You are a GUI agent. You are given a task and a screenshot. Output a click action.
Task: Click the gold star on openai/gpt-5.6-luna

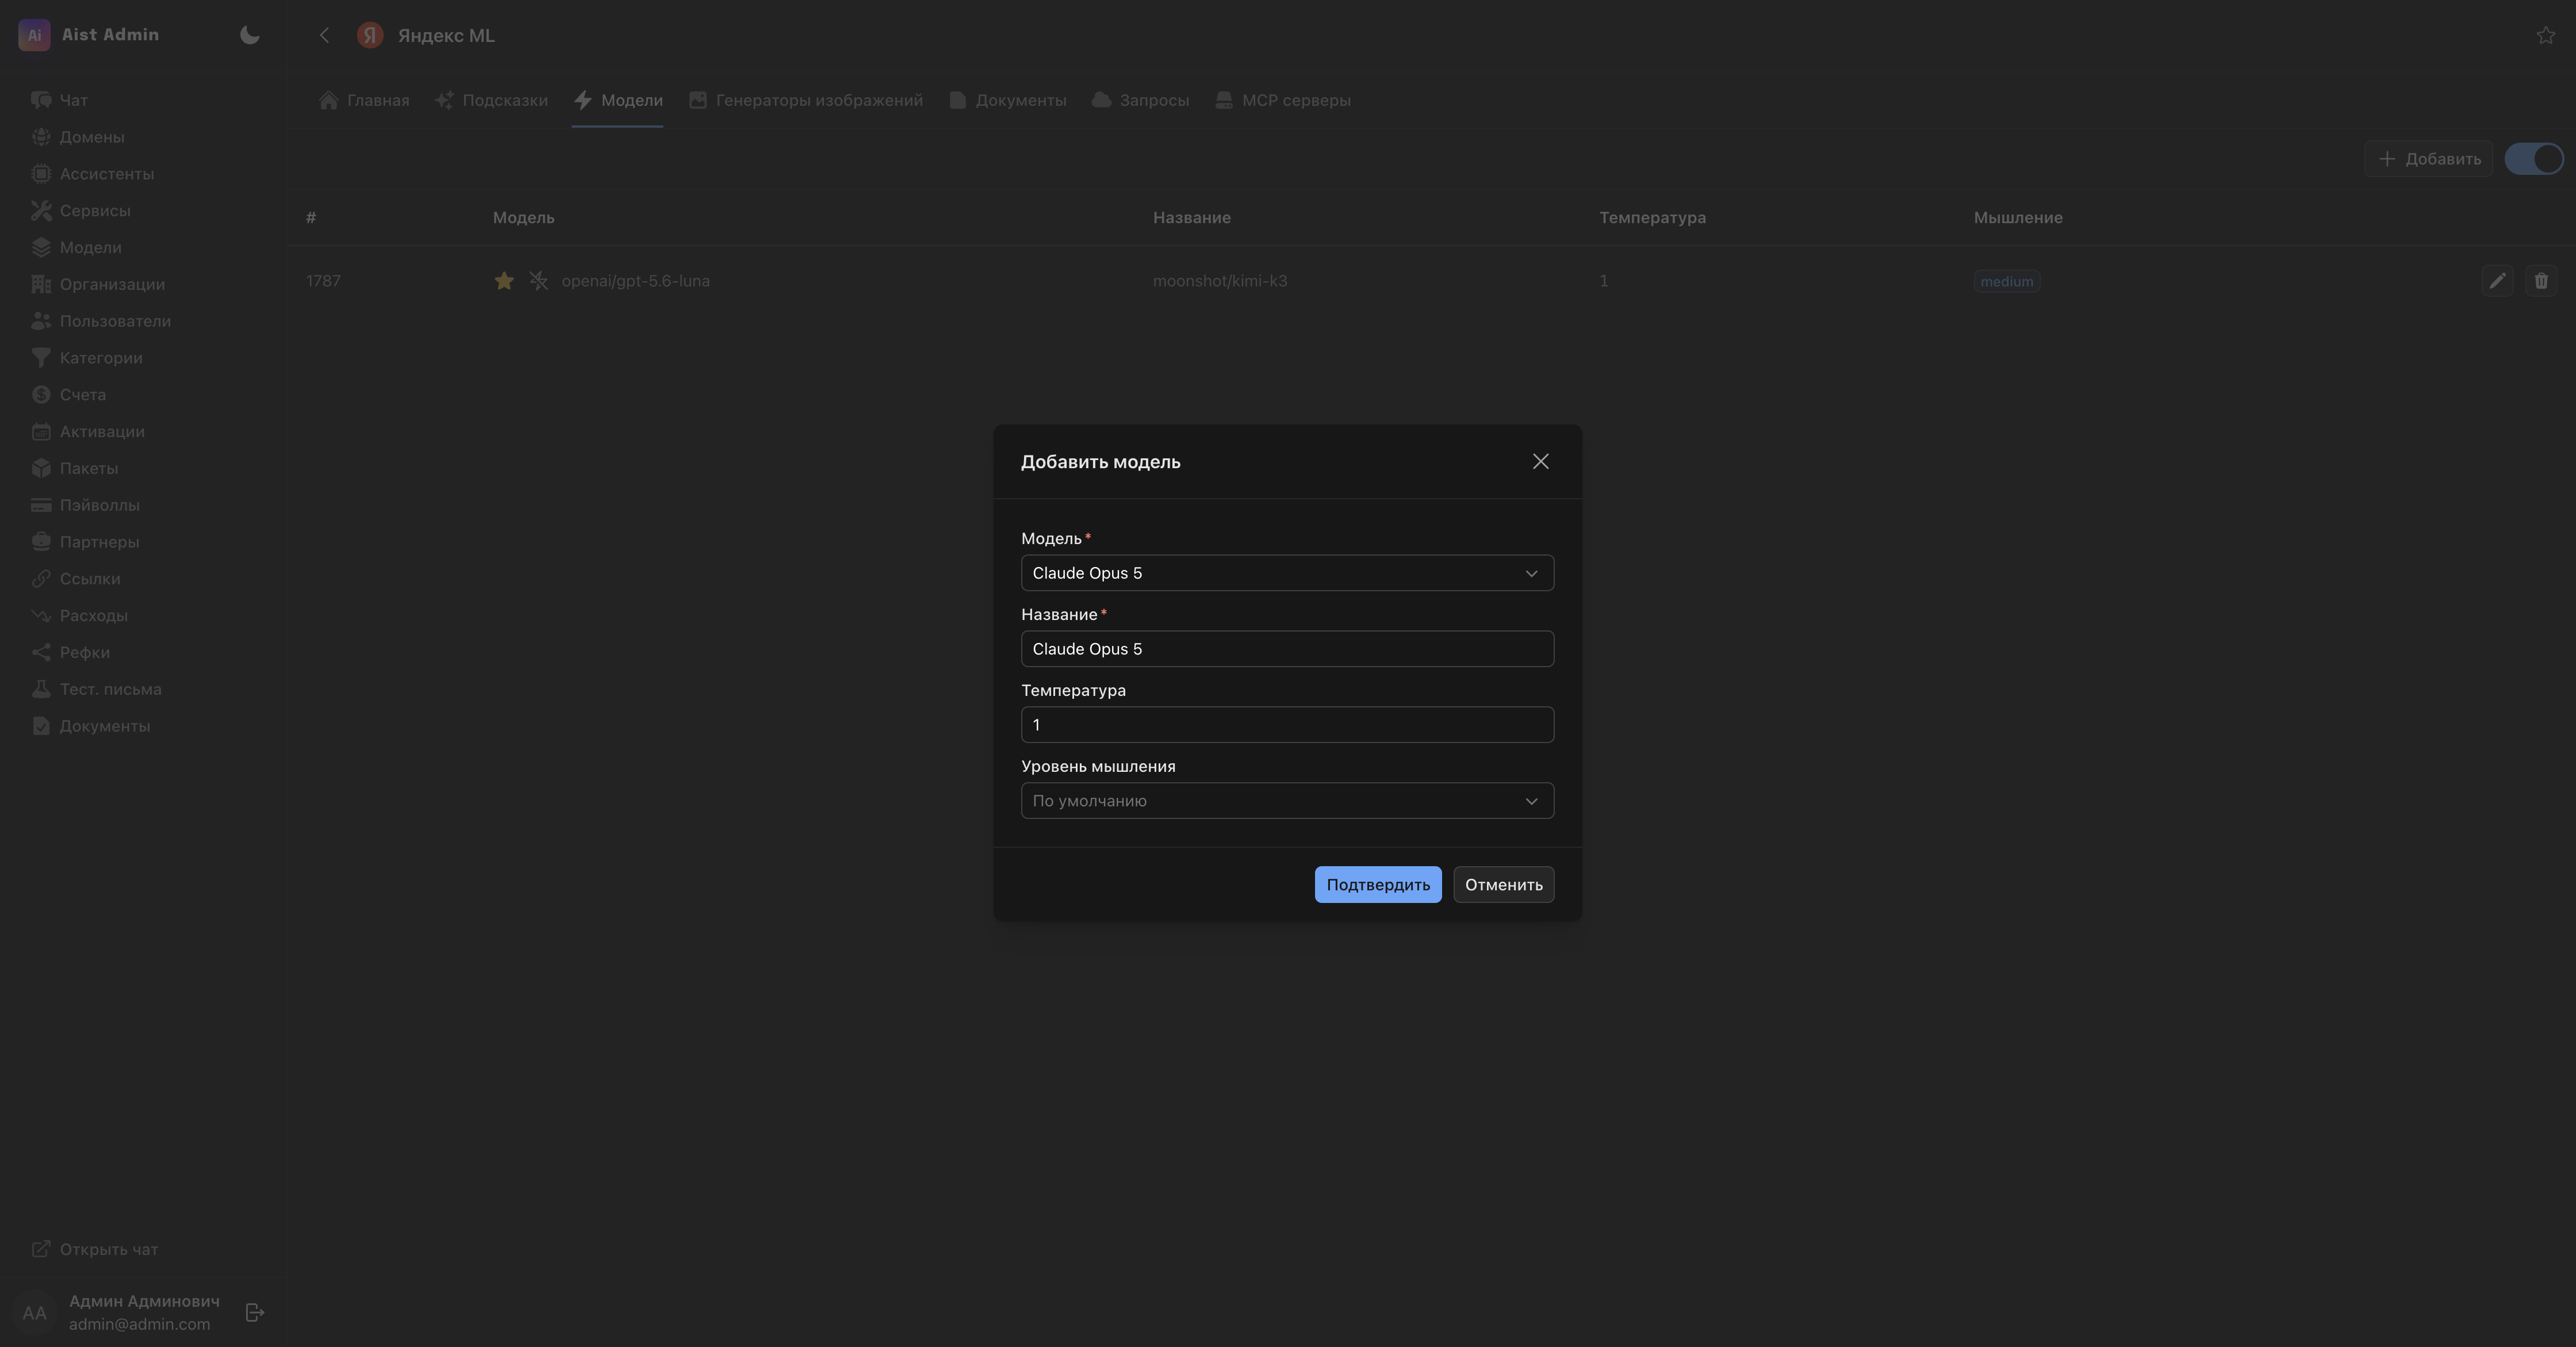pyautogui.click(x=504, y=281)
